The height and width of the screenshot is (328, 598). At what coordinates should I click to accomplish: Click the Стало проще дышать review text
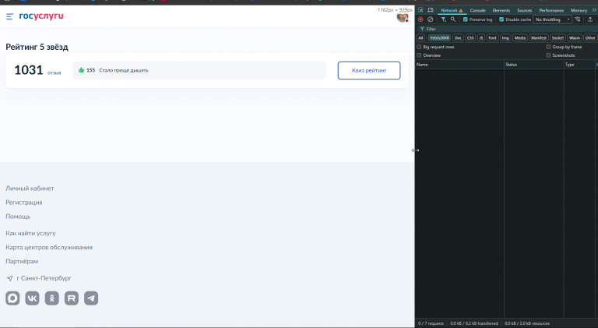click(124, 70)
